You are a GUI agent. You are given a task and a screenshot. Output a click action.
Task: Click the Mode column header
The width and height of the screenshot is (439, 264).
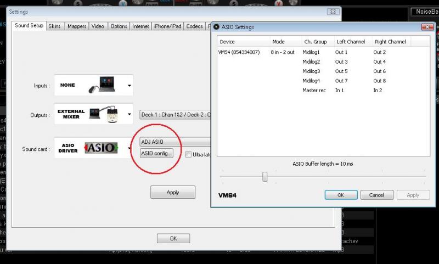click(285, 42)
